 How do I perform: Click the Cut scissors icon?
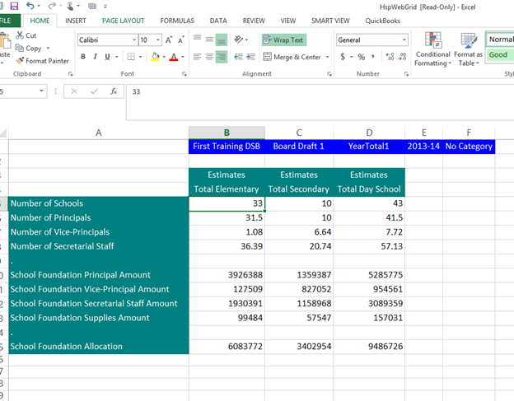click(20, 36)
